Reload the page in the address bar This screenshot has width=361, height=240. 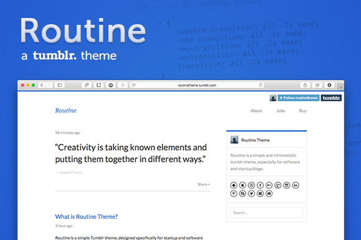pyautogui.click(x=260, y=85)
